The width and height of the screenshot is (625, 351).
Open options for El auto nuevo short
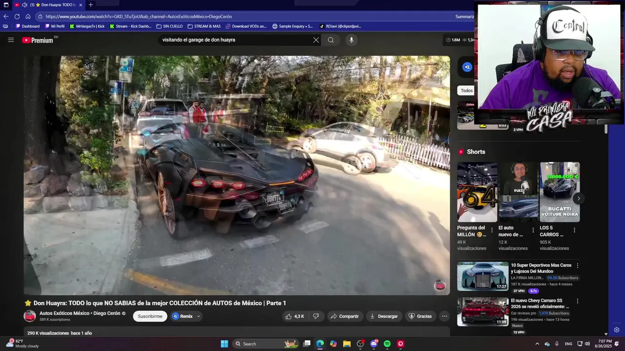coord(533,230)
